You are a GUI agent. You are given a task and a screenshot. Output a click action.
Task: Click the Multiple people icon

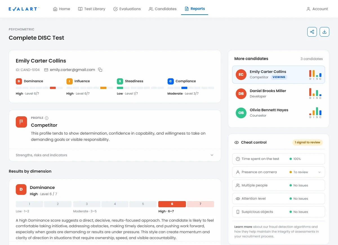click(238, 185)
